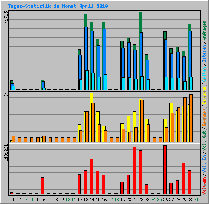Viewport: 209px width, 204px height.
Task: Click day label 8 on the x-axis
Action: [x=56, y=200]
